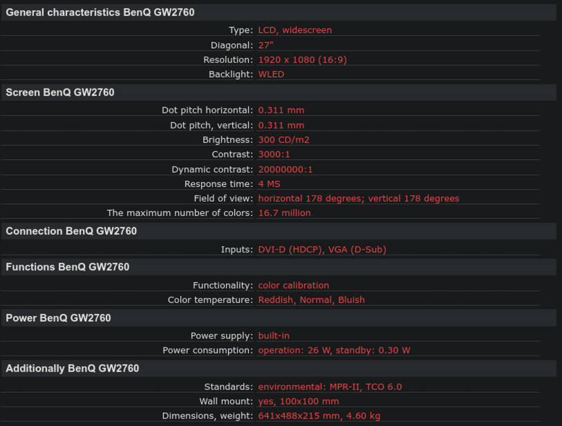Select the 'horizontal 178 degrees; vertical 178 degrees' value
Viewport: 562px width, 426px height.
coord(359,199)
